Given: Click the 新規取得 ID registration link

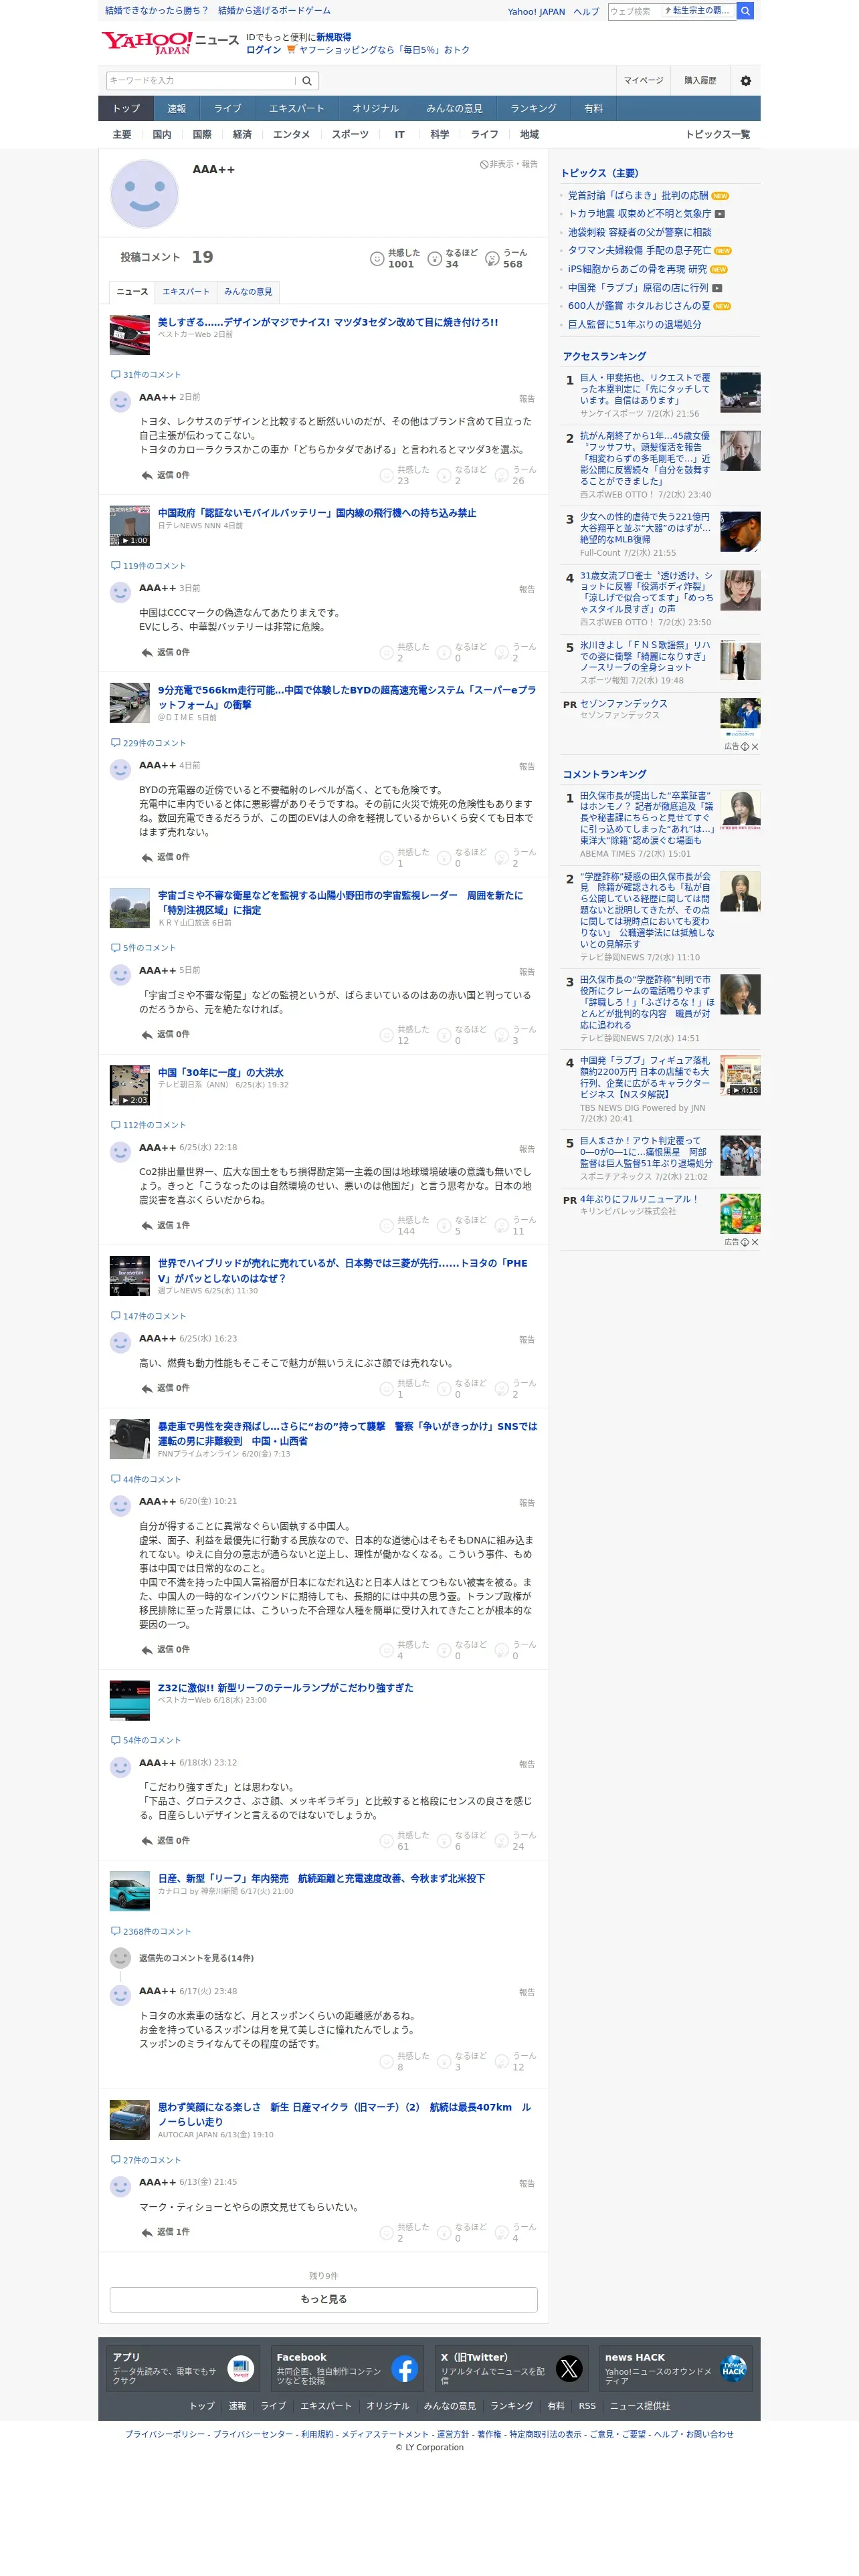Looking at the screenshot, I should click(333, 37).
